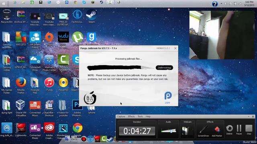
Task: Select the Google Chrome desktop icon
Action: pos(78,130)
